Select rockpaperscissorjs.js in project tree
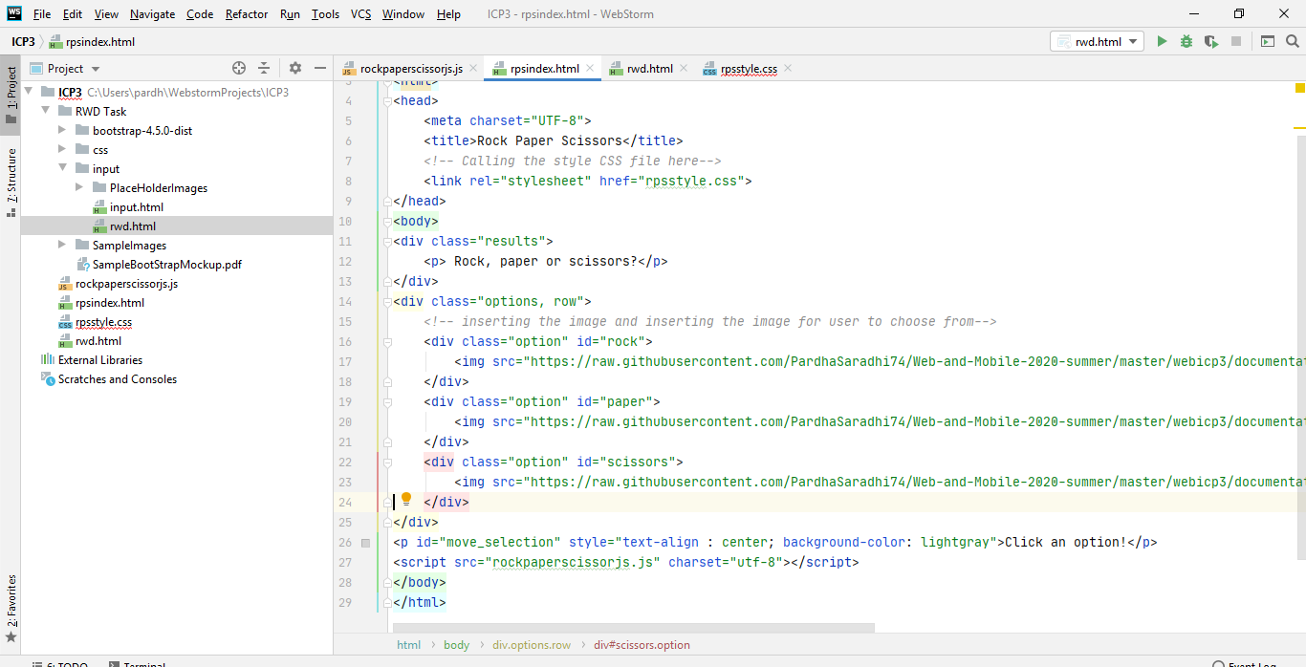This screenshot has width=1306, height=667. coord(126,284)
